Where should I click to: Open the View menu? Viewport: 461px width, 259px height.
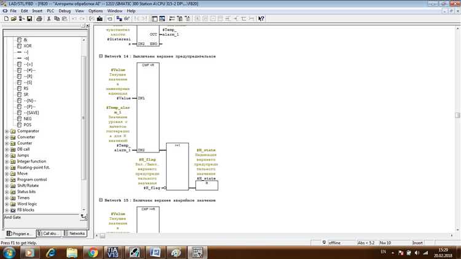point(79,11)
